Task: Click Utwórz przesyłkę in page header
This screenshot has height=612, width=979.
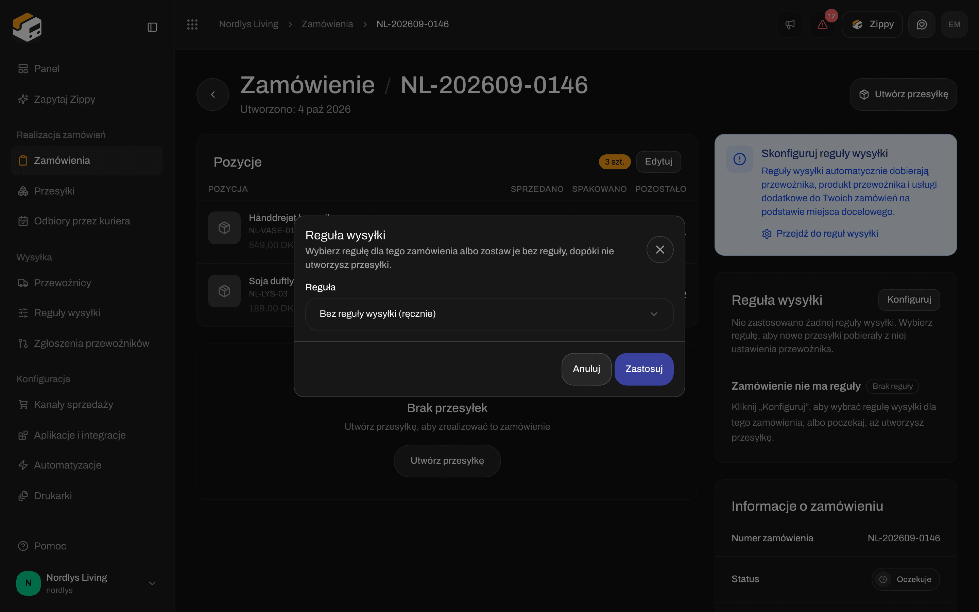Action: (x=903, y=94)
